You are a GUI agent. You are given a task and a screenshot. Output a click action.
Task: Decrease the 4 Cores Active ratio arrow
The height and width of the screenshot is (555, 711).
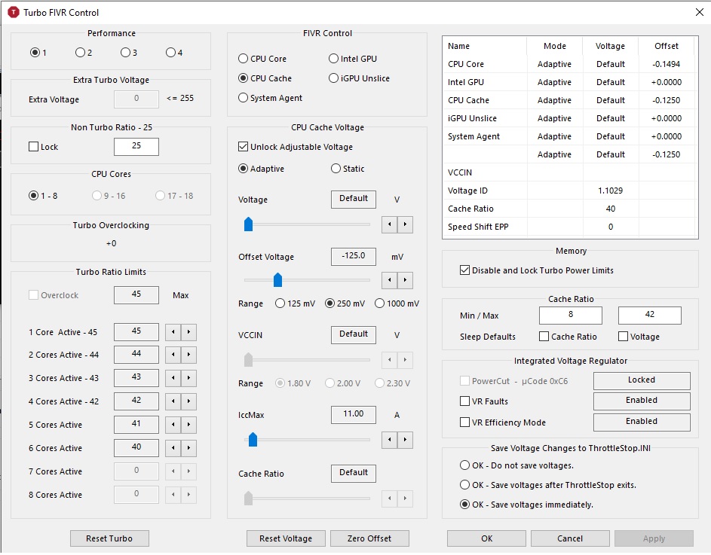pos(173,401)
